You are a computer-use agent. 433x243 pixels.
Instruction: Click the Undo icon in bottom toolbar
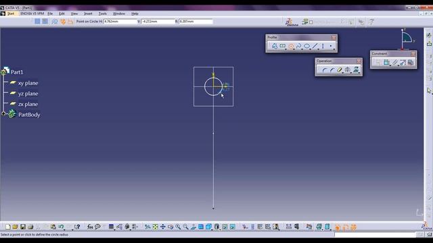61,227
